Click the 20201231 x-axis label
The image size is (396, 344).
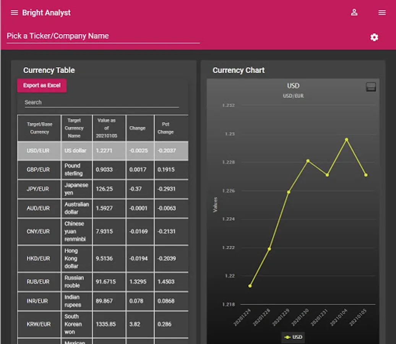[319, 318]
